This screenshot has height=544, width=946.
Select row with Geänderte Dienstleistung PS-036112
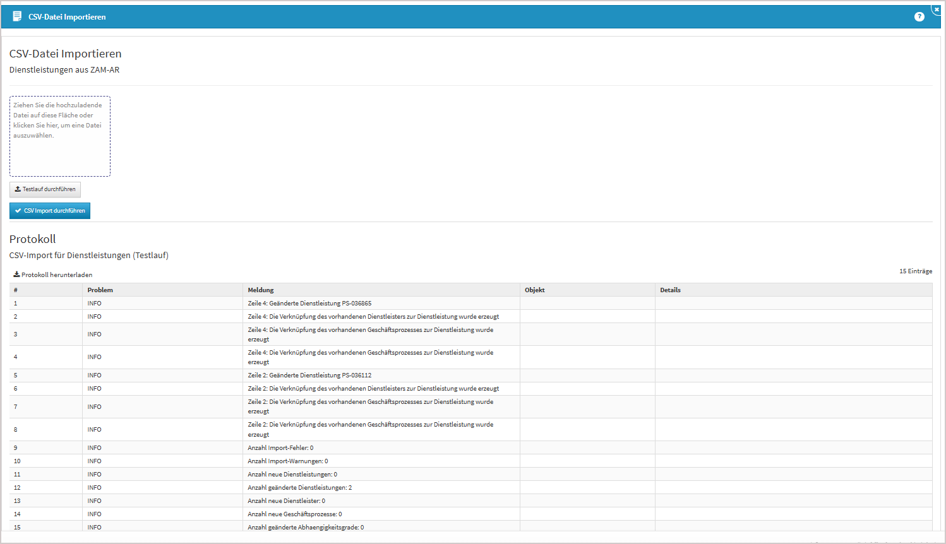coord(309,375)
